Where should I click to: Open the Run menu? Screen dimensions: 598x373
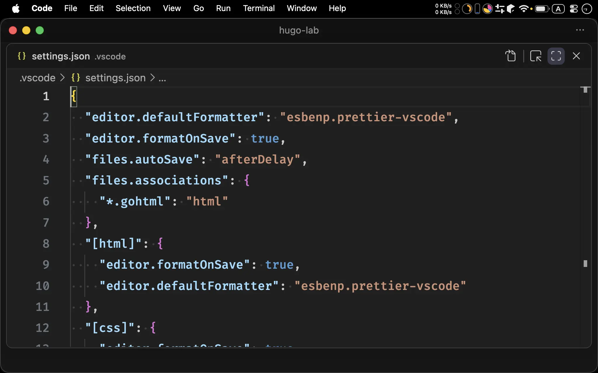[x=223, y=8]
